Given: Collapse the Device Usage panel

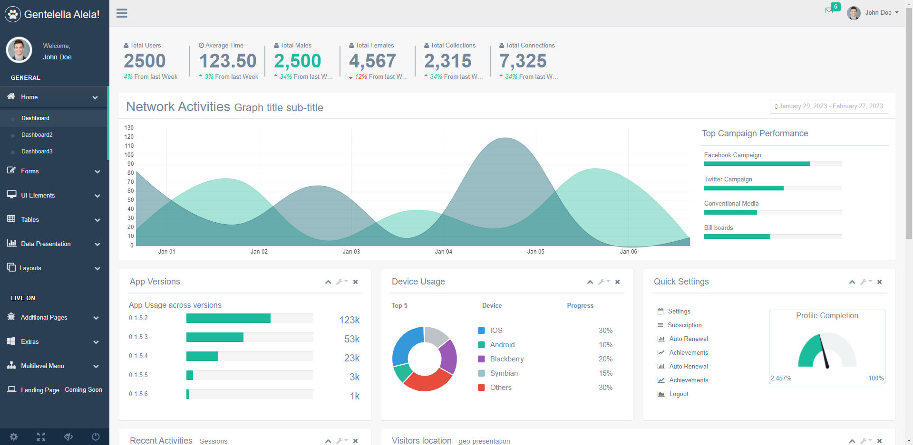Looking at the screenshot, I should 590,282.
